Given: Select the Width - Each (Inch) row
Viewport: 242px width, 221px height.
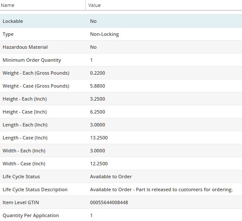Looking at the screenshot, I should (x=121, y=151).
